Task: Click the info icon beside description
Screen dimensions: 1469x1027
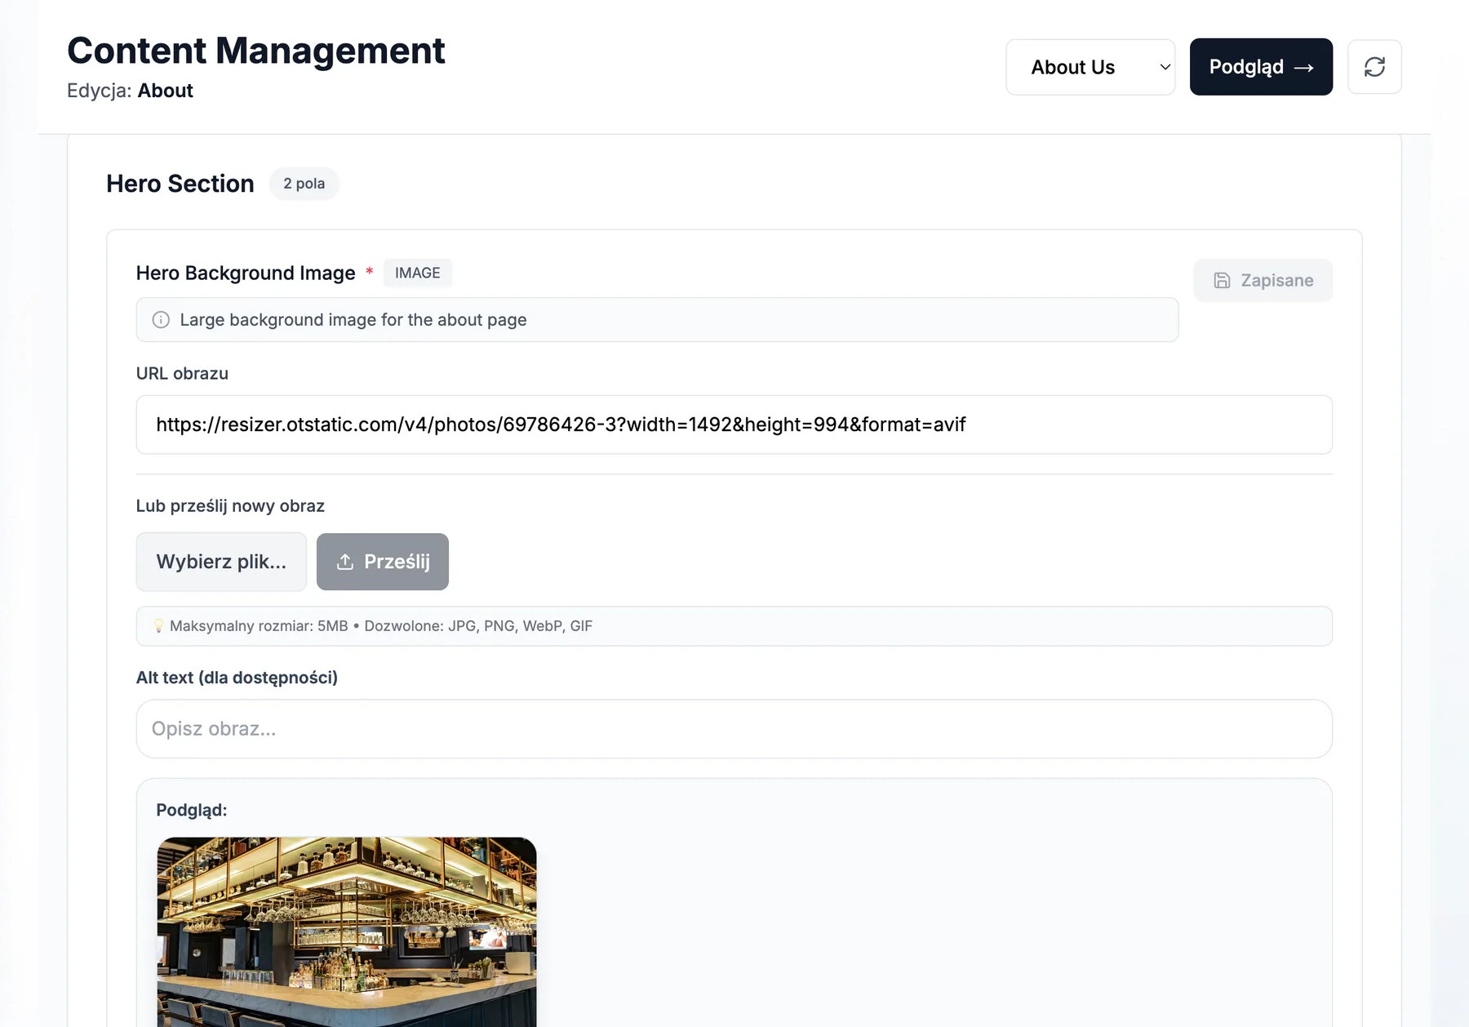Action: 161,320
